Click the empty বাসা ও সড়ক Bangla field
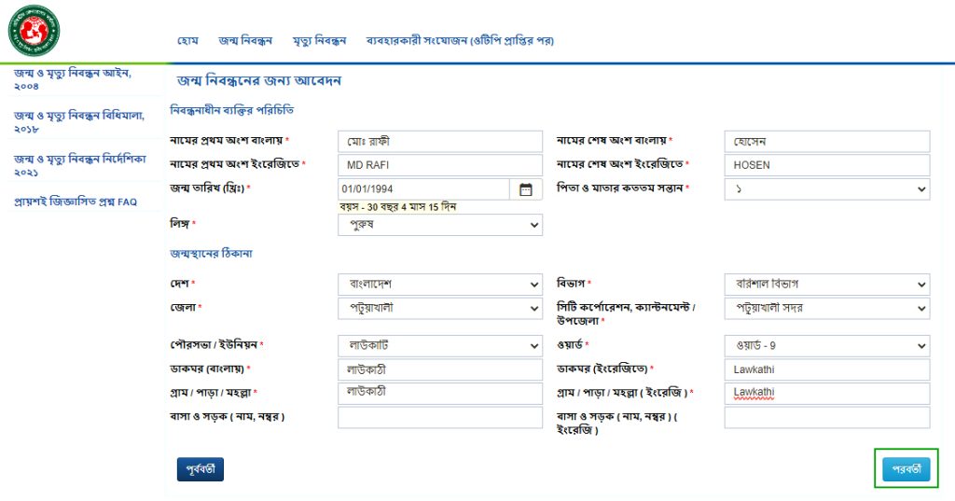955x501 pixels. click(440, 418)
